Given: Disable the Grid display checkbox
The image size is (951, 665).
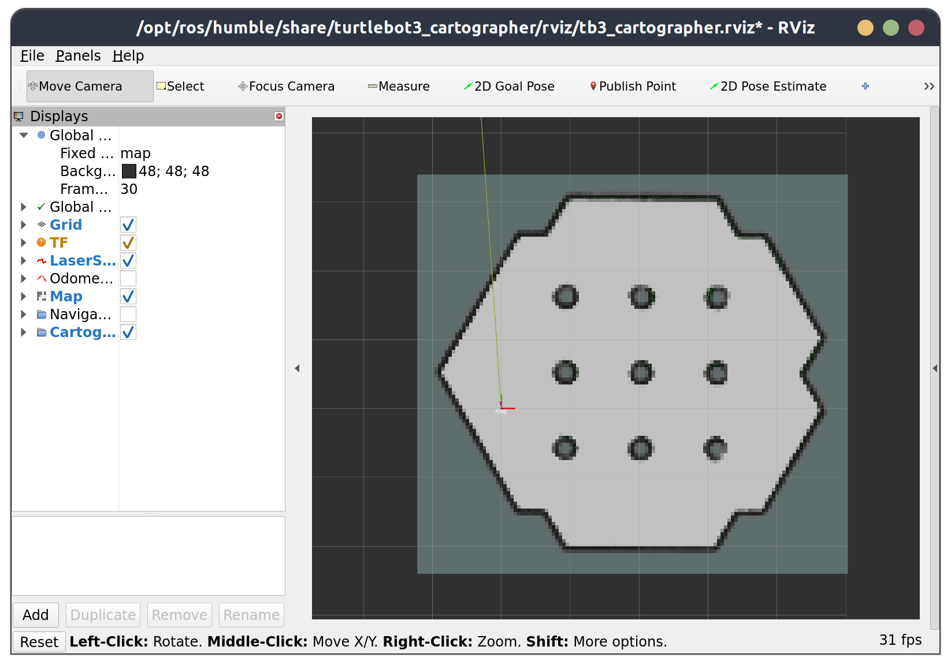Looking at the screenshot, I should [x=128, y=225].
